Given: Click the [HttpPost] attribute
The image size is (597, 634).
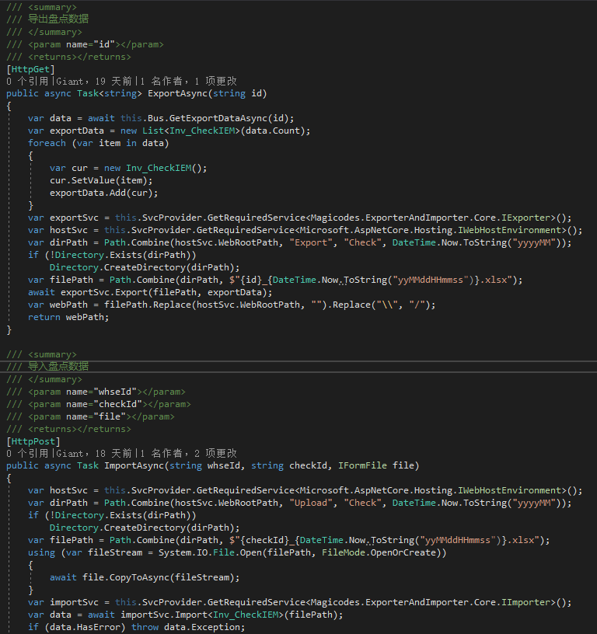Looking at the screenshot, I should pyautogui.click(x=33, y=441).
